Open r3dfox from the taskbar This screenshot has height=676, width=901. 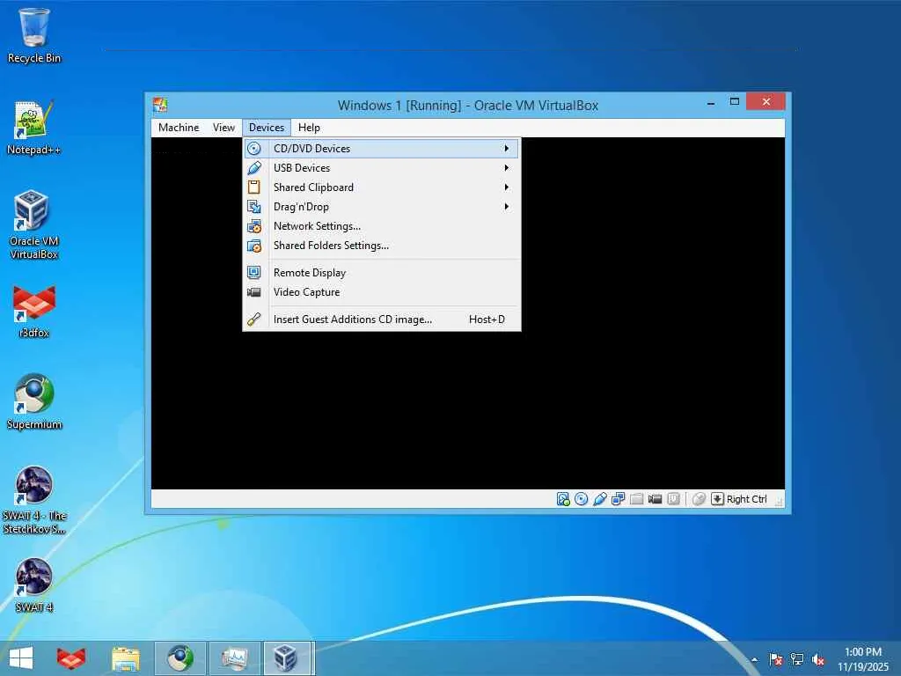[x=70, y=658]
